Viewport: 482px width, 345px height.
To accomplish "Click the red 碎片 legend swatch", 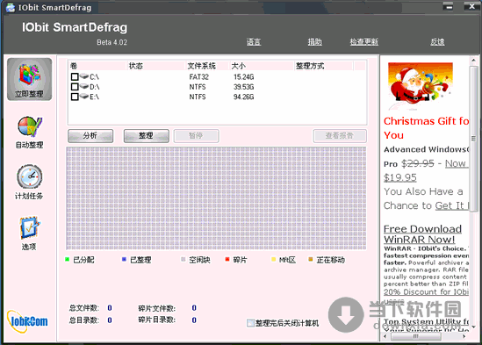I will pyautogui.click(x=227, y=260).
